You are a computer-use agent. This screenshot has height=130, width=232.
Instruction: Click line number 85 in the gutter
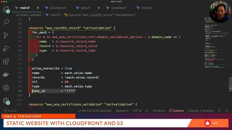pos(20,28)
